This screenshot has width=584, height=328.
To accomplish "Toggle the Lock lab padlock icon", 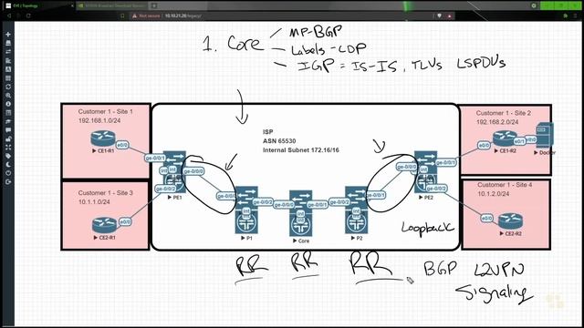I will coord(8,138).
